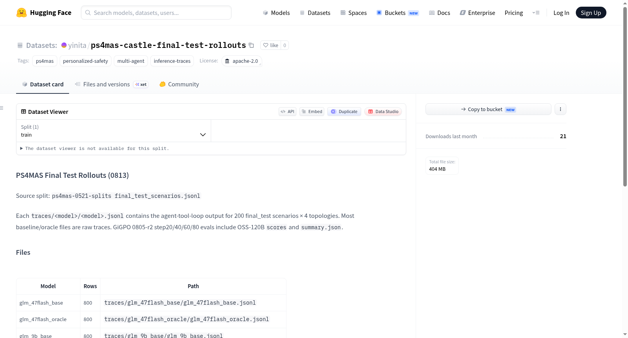This screenshot has width=628, height=338.
Task: Select the ps4mas tag
Action: [45, 61]
